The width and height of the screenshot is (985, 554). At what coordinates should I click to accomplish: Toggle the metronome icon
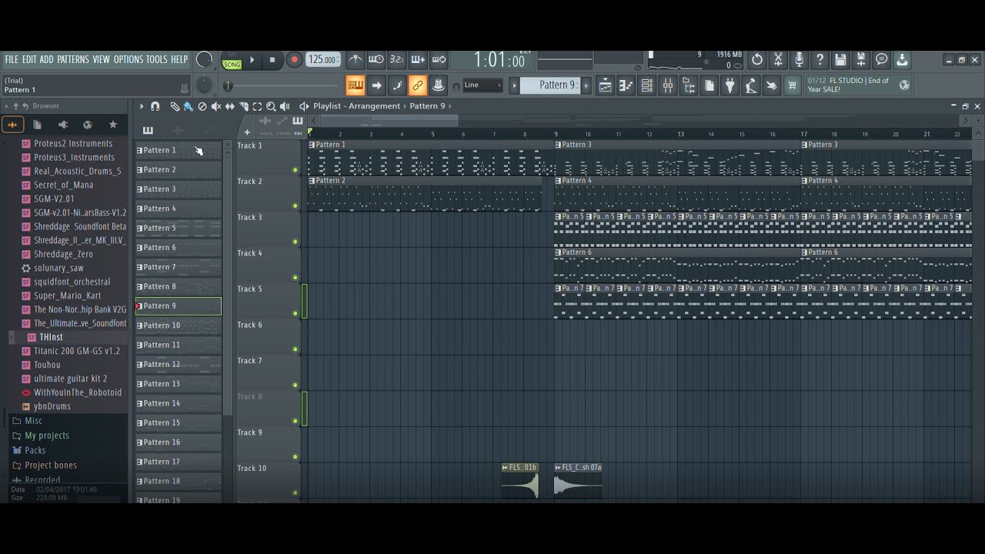pos(355,60)
